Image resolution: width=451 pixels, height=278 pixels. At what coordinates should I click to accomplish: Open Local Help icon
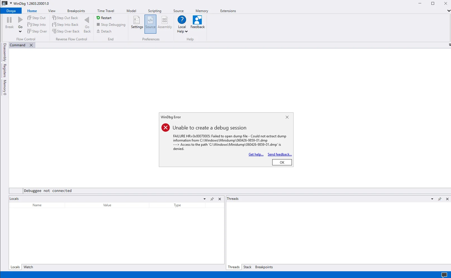[x=182, y=20]
